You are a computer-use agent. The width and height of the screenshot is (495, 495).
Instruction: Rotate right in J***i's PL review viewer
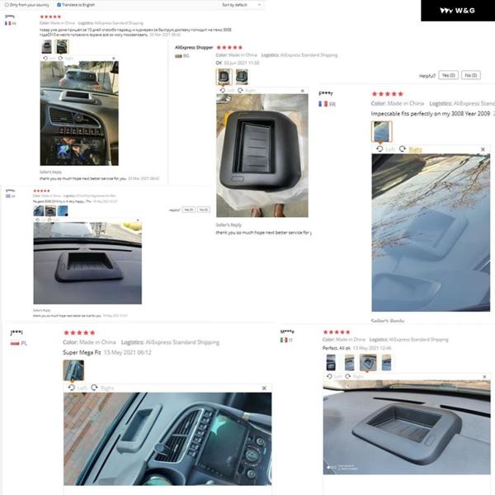pyautogui.click(x=102, y=388)
